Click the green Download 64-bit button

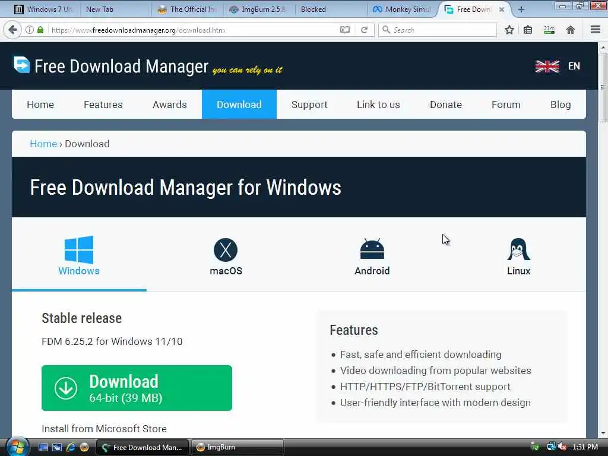137,388
